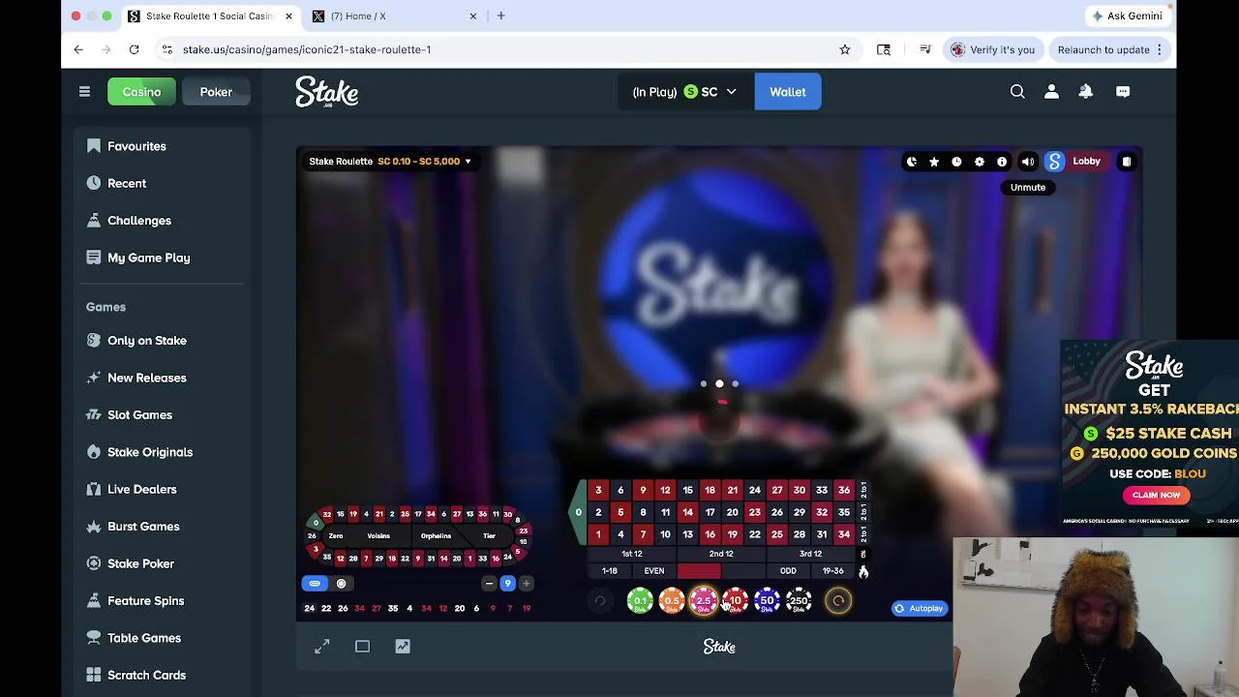Screen dimensions: 1239x697
Task: Place a bet on 3rd 12
Action: (x=810, y=554)
